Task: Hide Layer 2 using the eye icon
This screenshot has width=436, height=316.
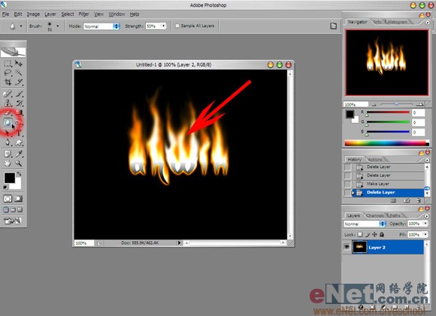Action: (347, 247)
